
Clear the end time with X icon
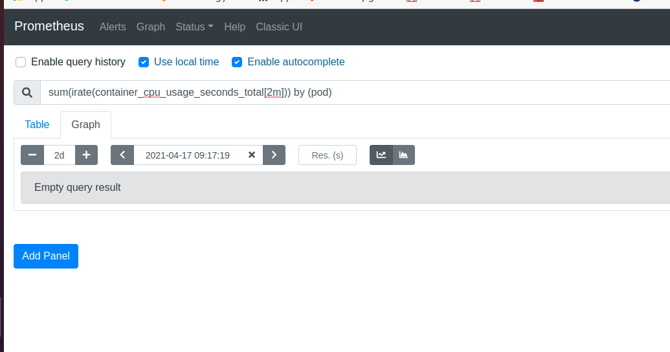point(252,155)
